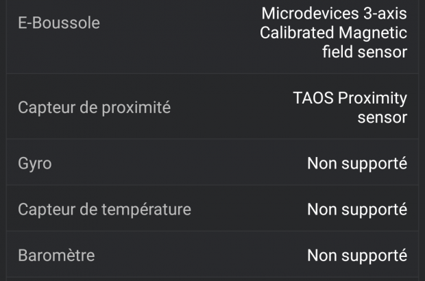The image size is (425, 281).
Task: Tap the Baromètre label
Action: tap(56, 256)
